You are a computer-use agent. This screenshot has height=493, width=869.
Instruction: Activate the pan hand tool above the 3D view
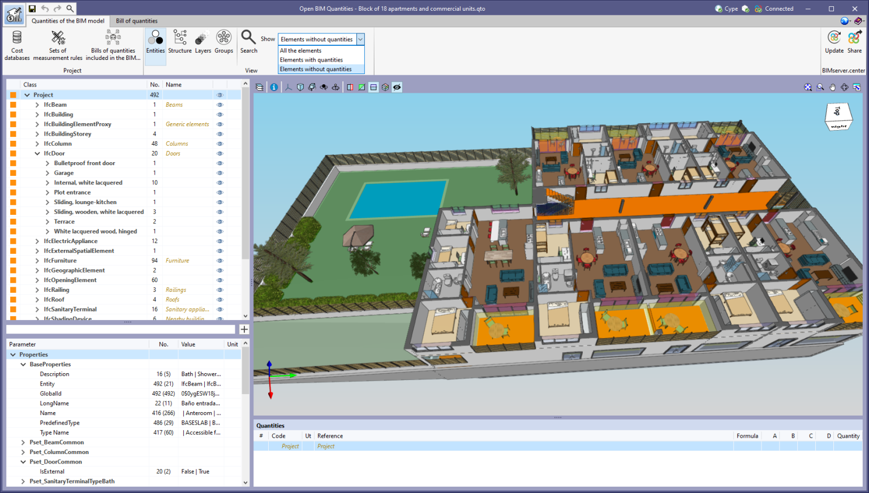832,87
